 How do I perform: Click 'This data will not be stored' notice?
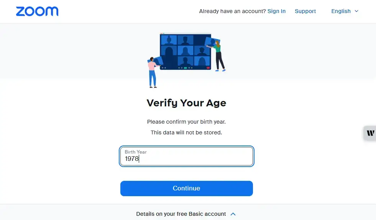186,132
